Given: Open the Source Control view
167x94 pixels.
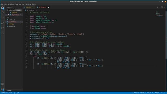Looking at the screenshot, I should pos(2,18).
